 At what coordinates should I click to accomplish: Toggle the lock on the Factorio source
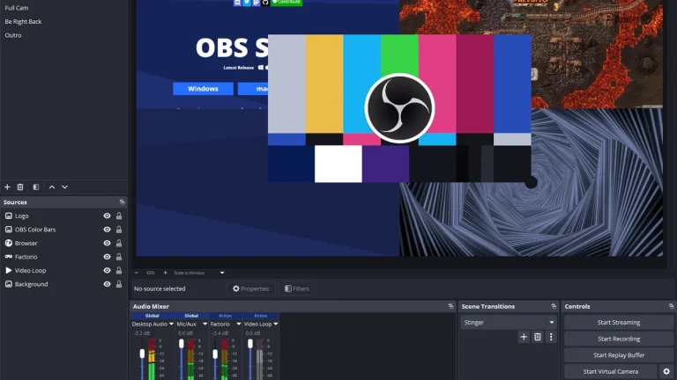pyautogui.click(x=119, y=257)
